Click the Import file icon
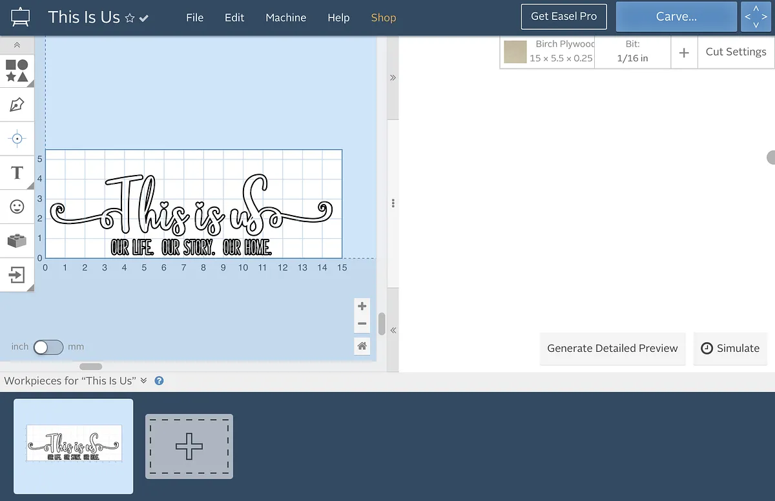This screenshot has height=501, width=775. coord(17,275)
